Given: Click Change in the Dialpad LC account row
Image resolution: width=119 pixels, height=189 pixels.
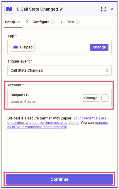Looking at the screenshot, I should coord(91,98).
